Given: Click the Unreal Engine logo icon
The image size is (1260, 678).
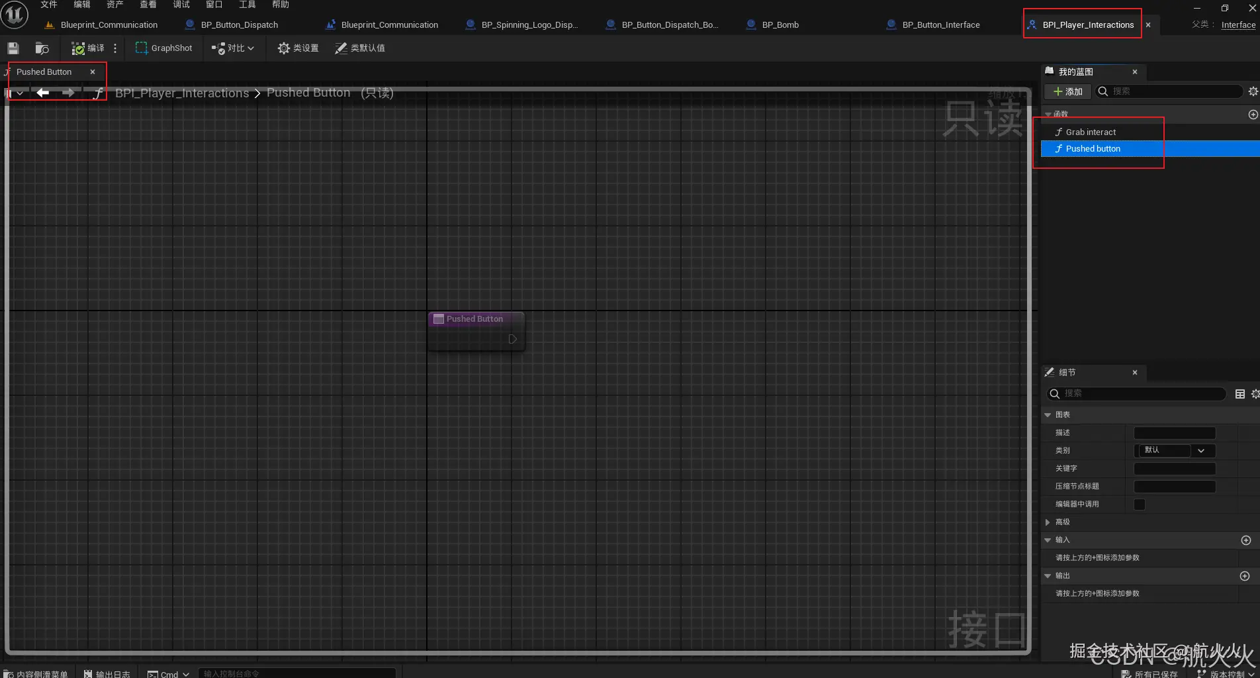Looking at the screenshot, I should [14, 15].
